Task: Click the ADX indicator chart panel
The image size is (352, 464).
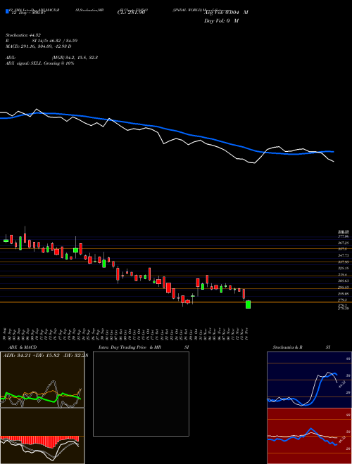Action: pos(42,380)
